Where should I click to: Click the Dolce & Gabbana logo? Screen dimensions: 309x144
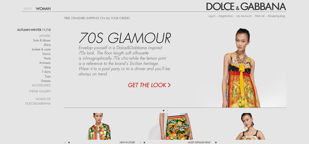pos(246,7)
